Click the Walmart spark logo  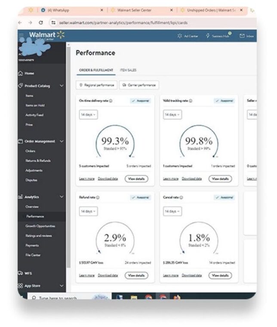[61, 34]
